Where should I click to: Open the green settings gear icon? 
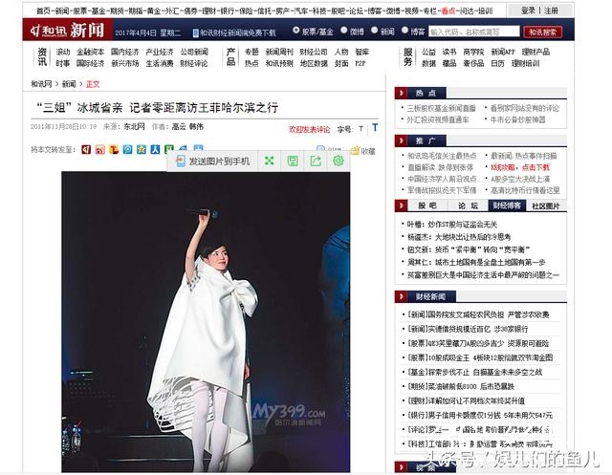[x=338, y=162]
